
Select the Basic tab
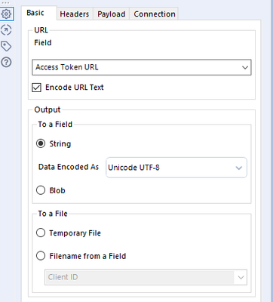pos(35,13)
